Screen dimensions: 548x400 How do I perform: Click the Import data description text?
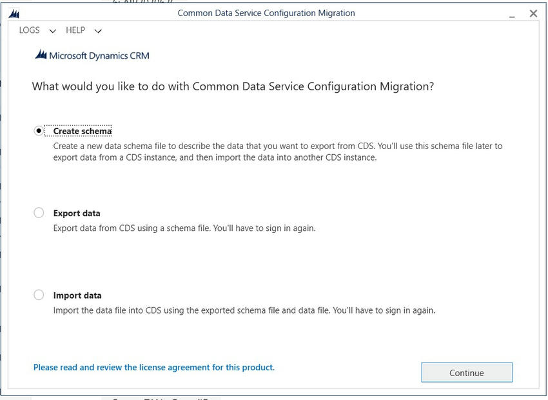click(x=244, y=310)
